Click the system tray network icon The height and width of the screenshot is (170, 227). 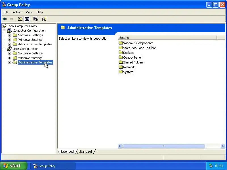point(211,166)
